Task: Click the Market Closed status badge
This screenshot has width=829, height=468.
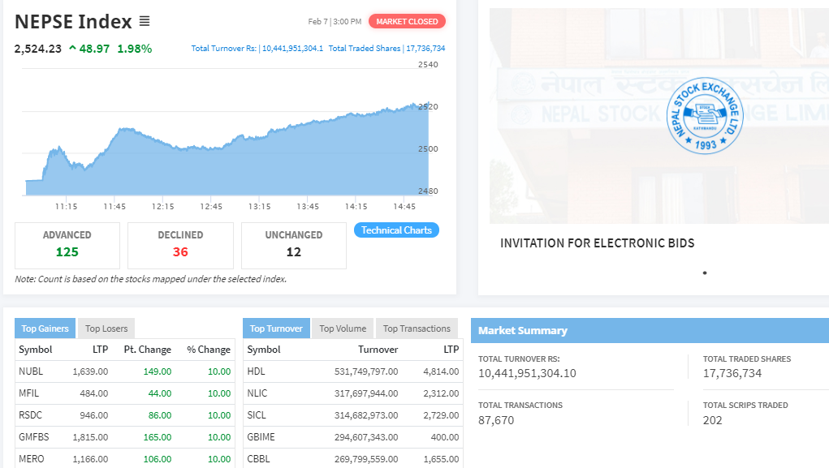Action: pos(407,22)
